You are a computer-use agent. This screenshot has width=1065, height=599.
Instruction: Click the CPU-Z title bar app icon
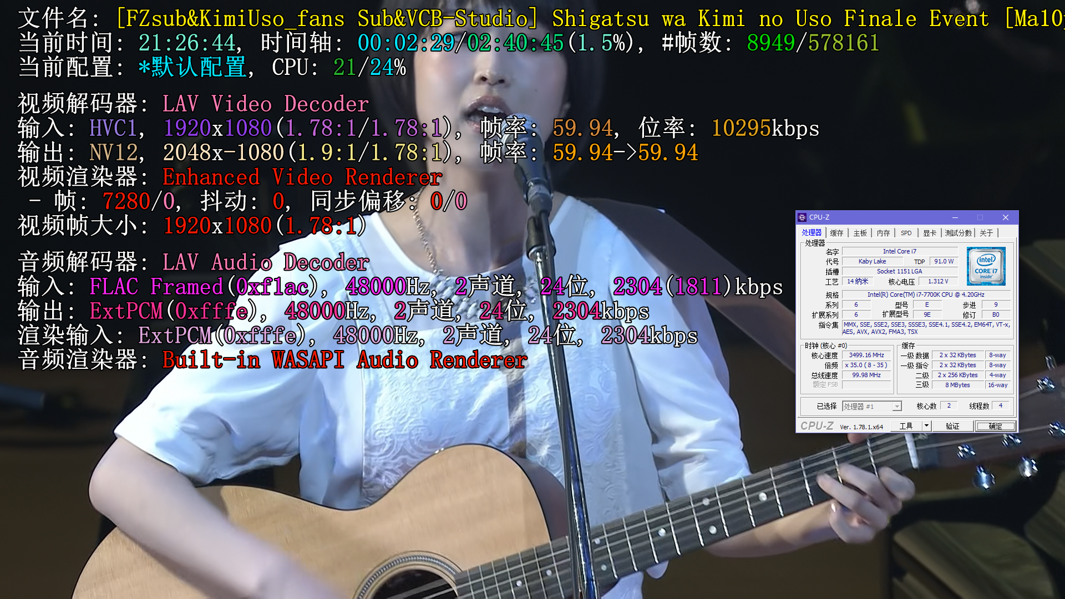[802, 217]
